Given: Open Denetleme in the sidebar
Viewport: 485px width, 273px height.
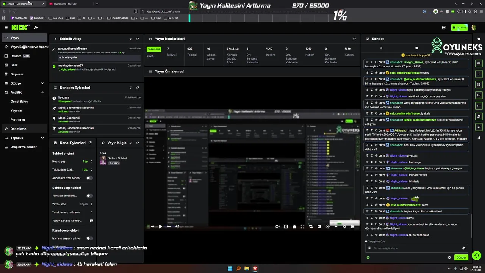Looking at the screenshot, I should [24, 129].
